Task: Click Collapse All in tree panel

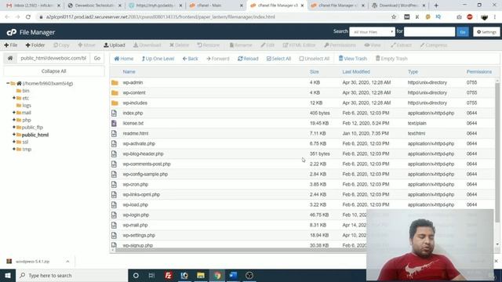Action: coord(54,71)
